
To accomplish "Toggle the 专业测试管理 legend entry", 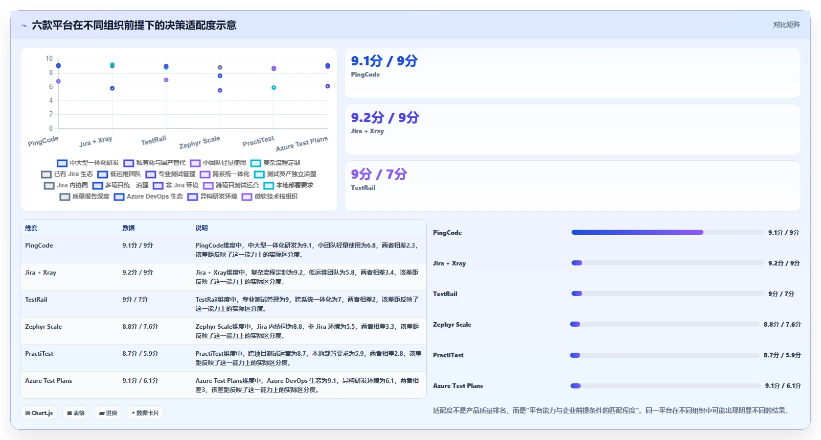I will coord(170,174).
